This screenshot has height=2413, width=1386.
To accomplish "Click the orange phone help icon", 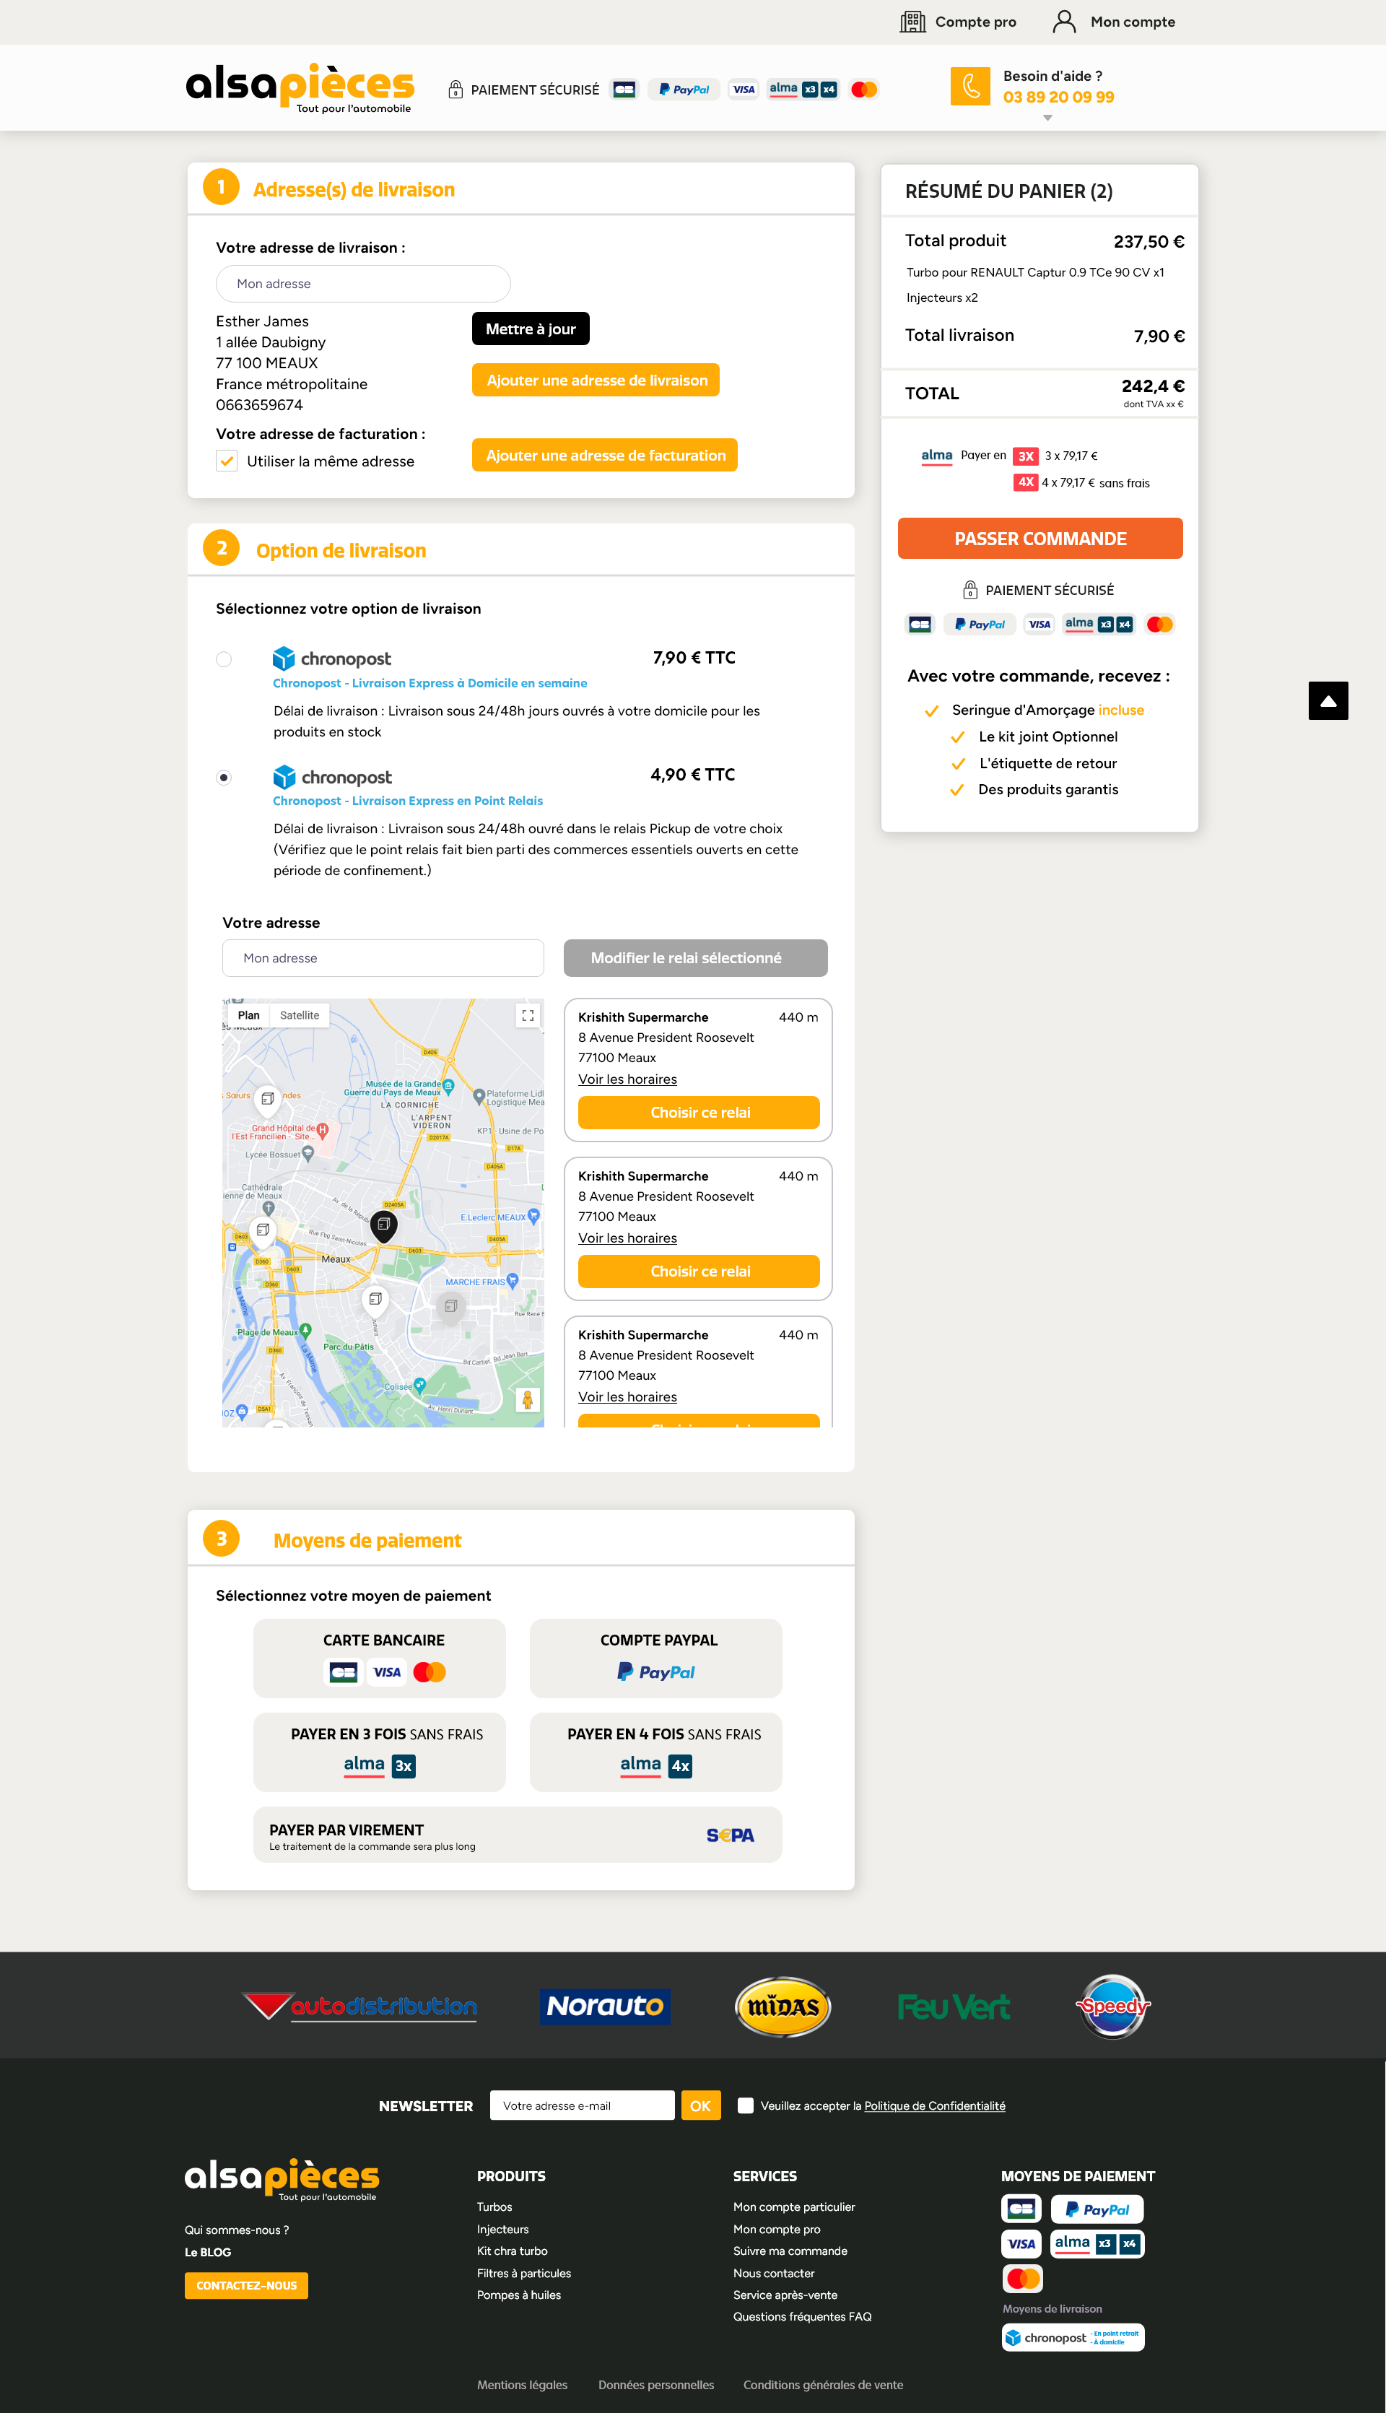I will tap(969, 86).
